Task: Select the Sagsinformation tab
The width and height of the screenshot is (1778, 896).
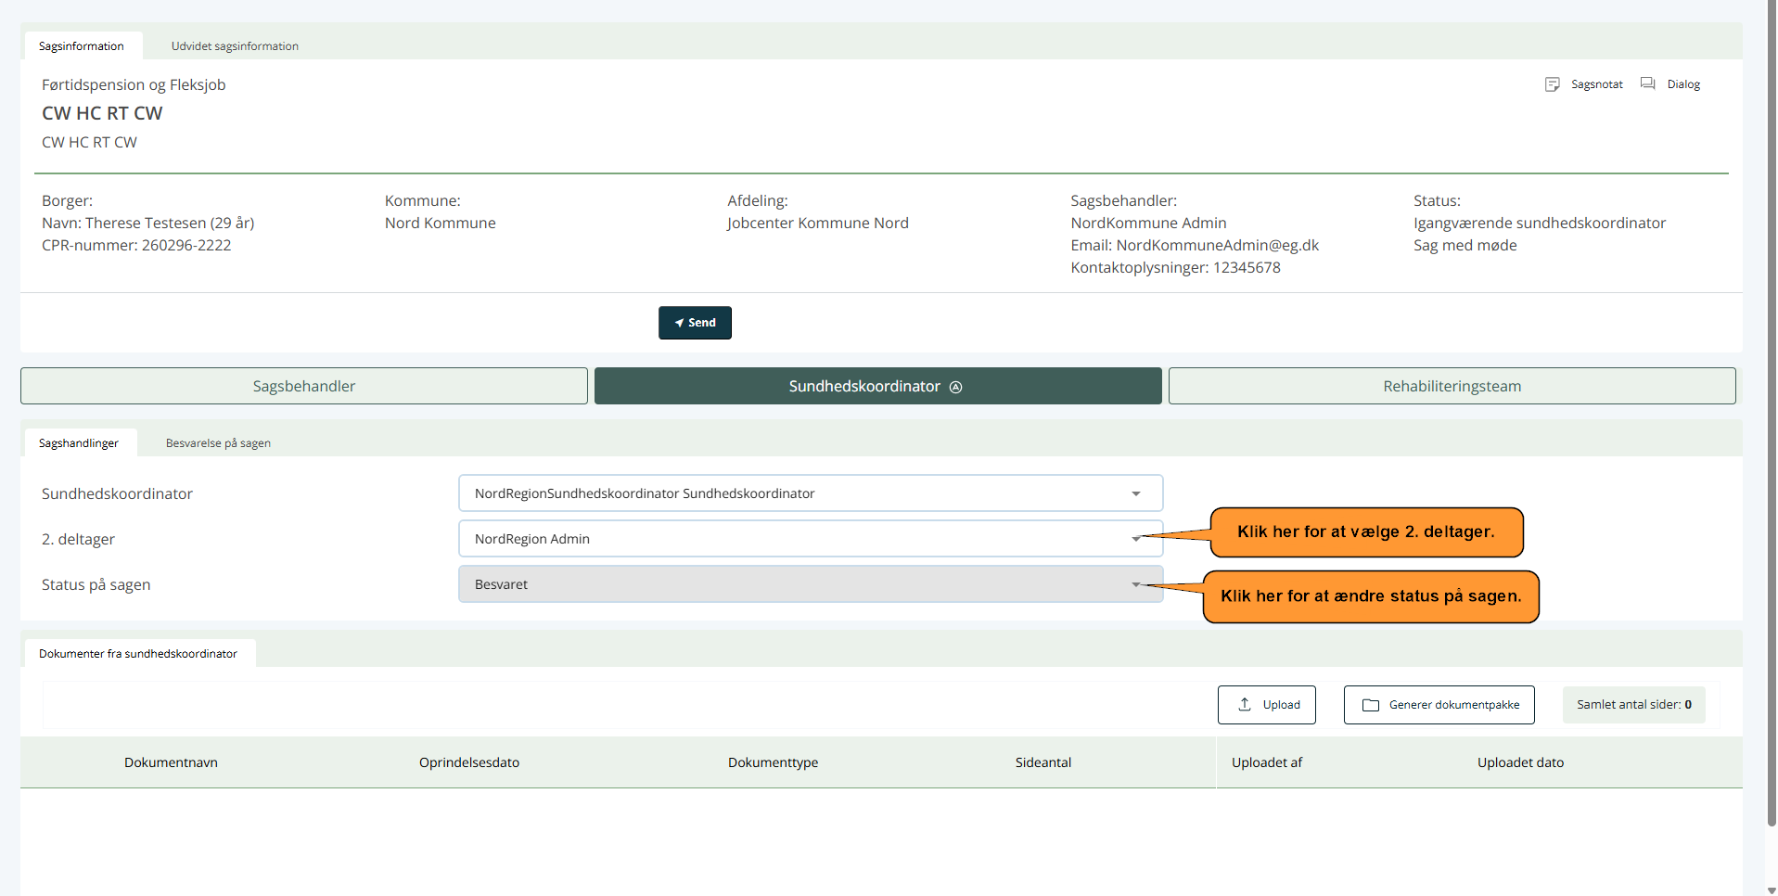Action: pyautogui.click(x=82, y=46)
